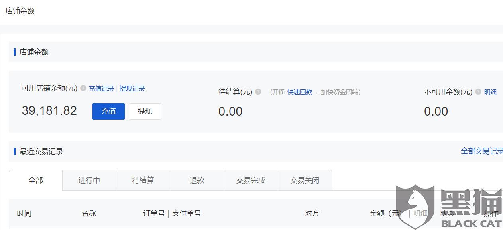Click 明细 beside 金额（元） header
The width and height of the screenshot is (503, 230).
[420, 213]
